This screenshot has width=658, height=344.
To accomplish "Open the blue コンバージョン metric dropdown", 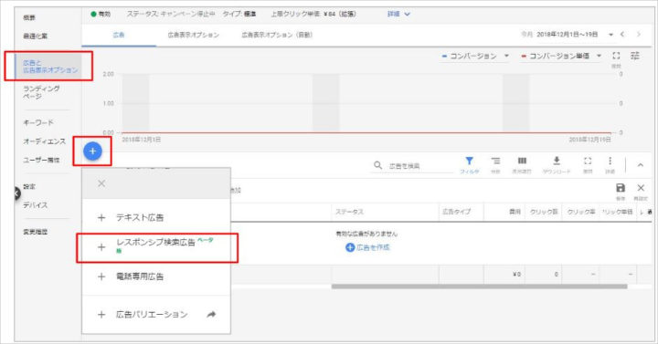I will click(475, 56).
